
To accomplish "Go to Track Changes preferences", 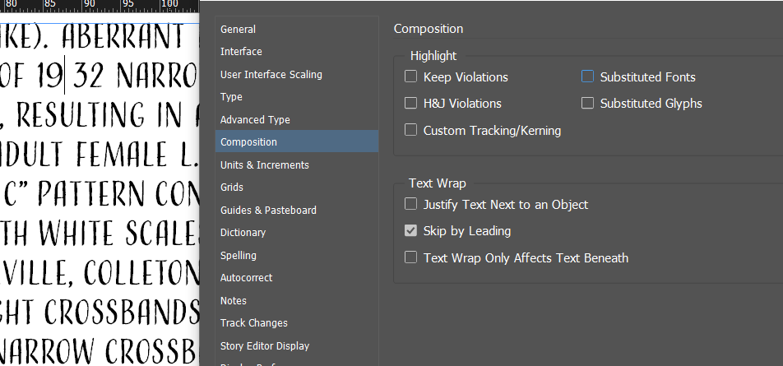I will pos(253,323).
